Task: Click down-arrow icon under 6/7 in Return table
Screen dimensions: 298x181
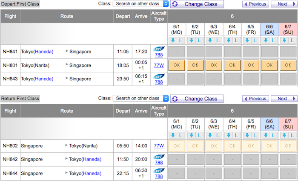Action: [x=284, y=135]
